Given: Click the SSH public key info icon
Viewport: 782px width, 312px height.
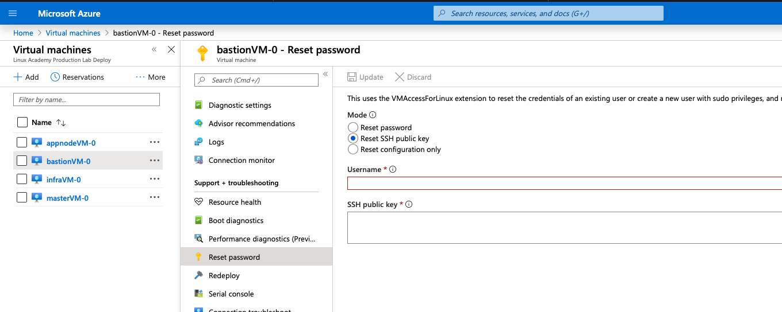Looking at the screenshot, I should [409, 204].
